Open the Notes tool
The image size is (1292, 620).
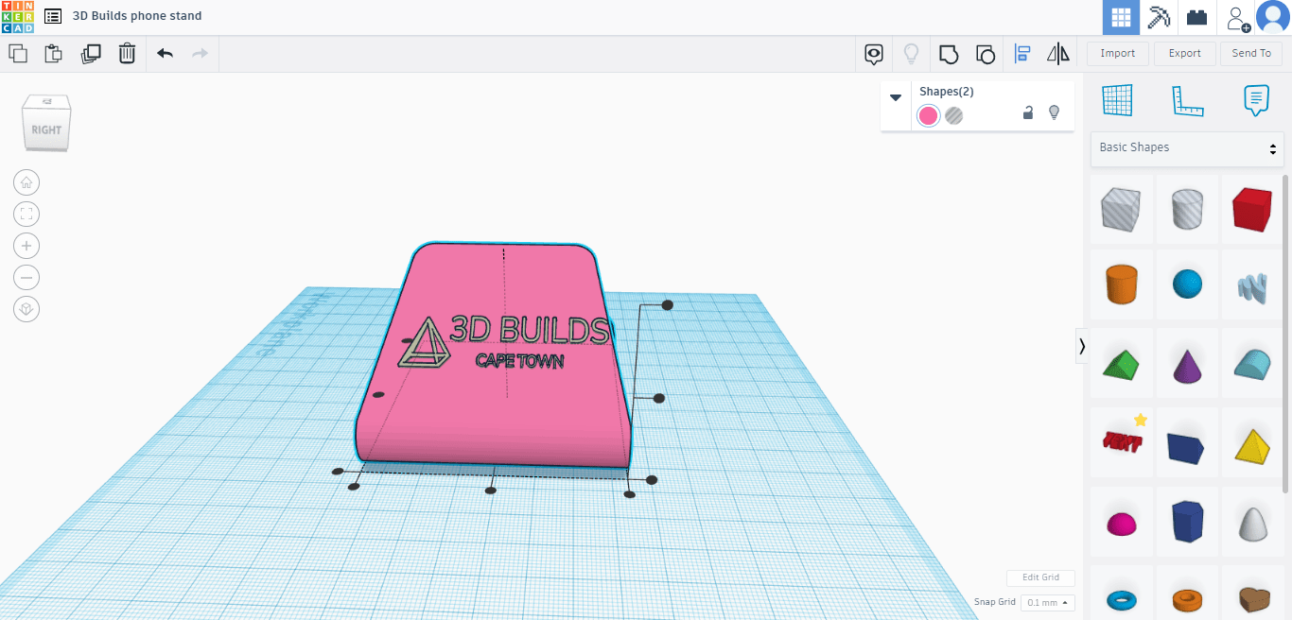click(1255, 100)
